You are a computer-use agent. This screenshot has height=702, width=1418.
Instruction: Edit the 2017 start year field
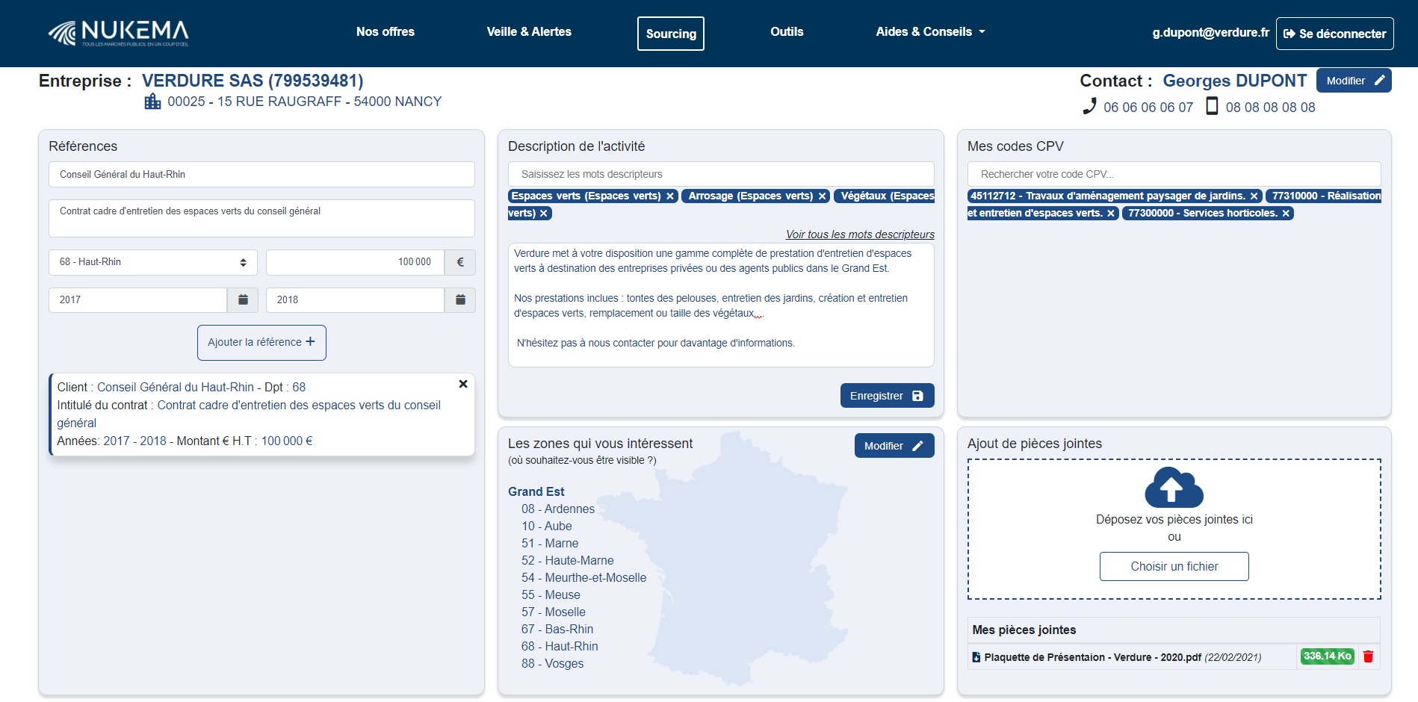(x=138, y=300)
